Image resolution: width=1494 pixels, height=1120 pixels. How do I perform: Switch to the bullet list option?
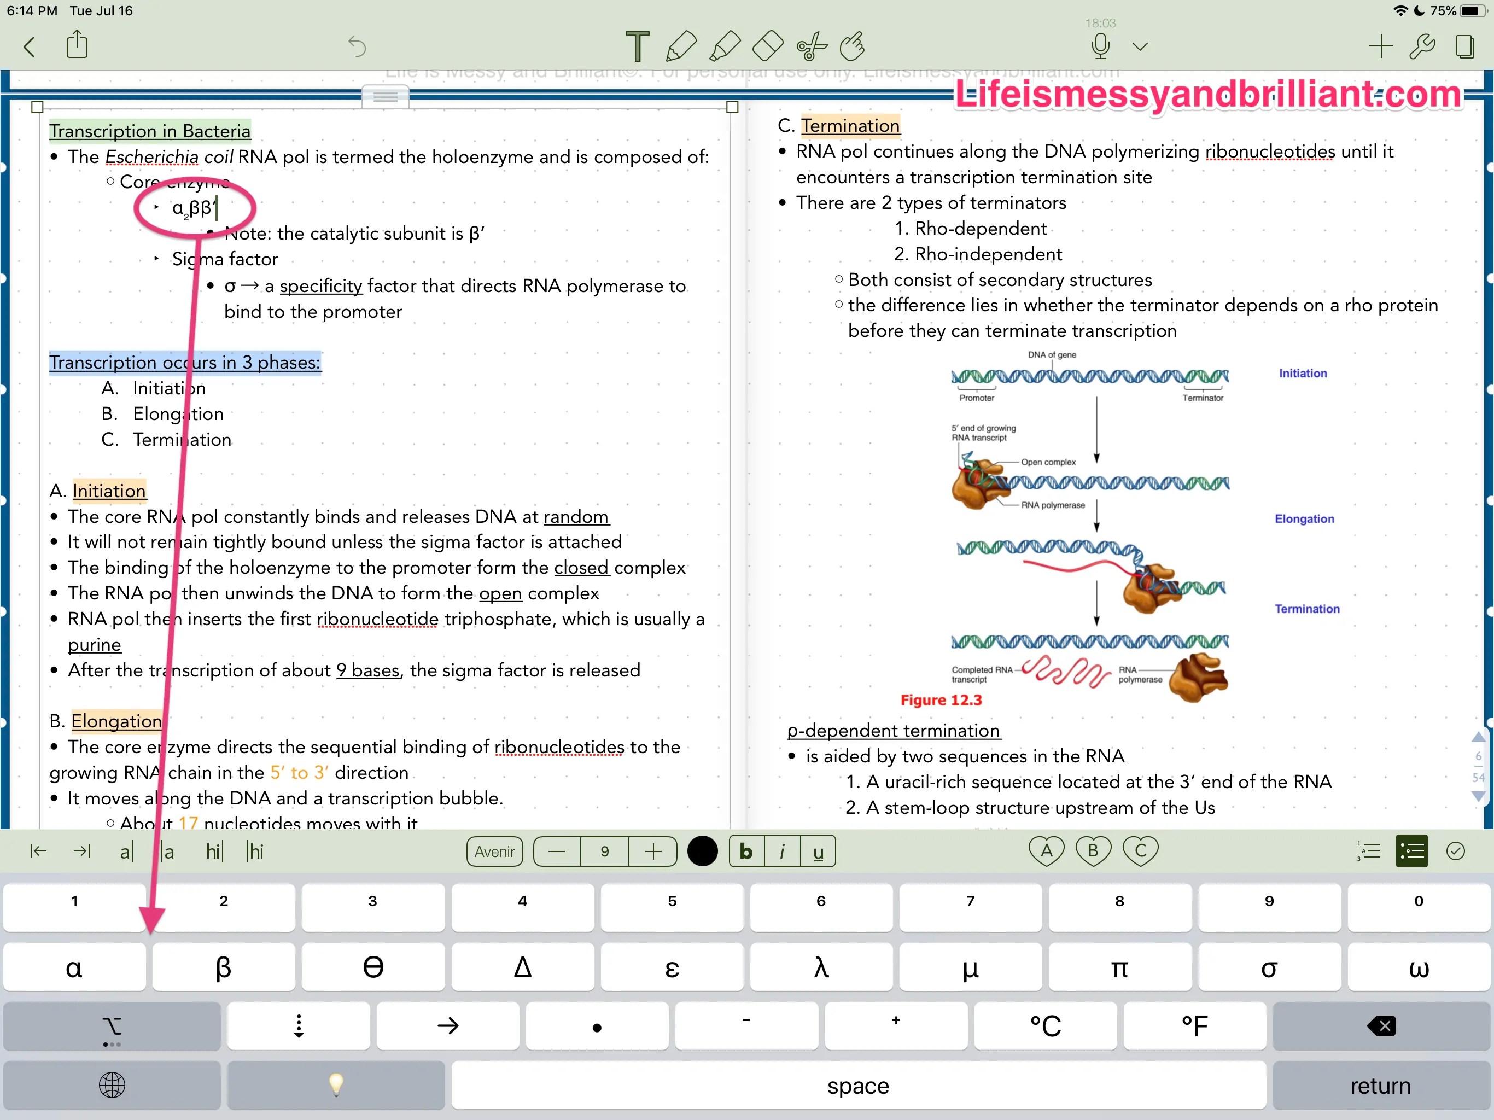pyautogui.click(x=1413, y=850)
